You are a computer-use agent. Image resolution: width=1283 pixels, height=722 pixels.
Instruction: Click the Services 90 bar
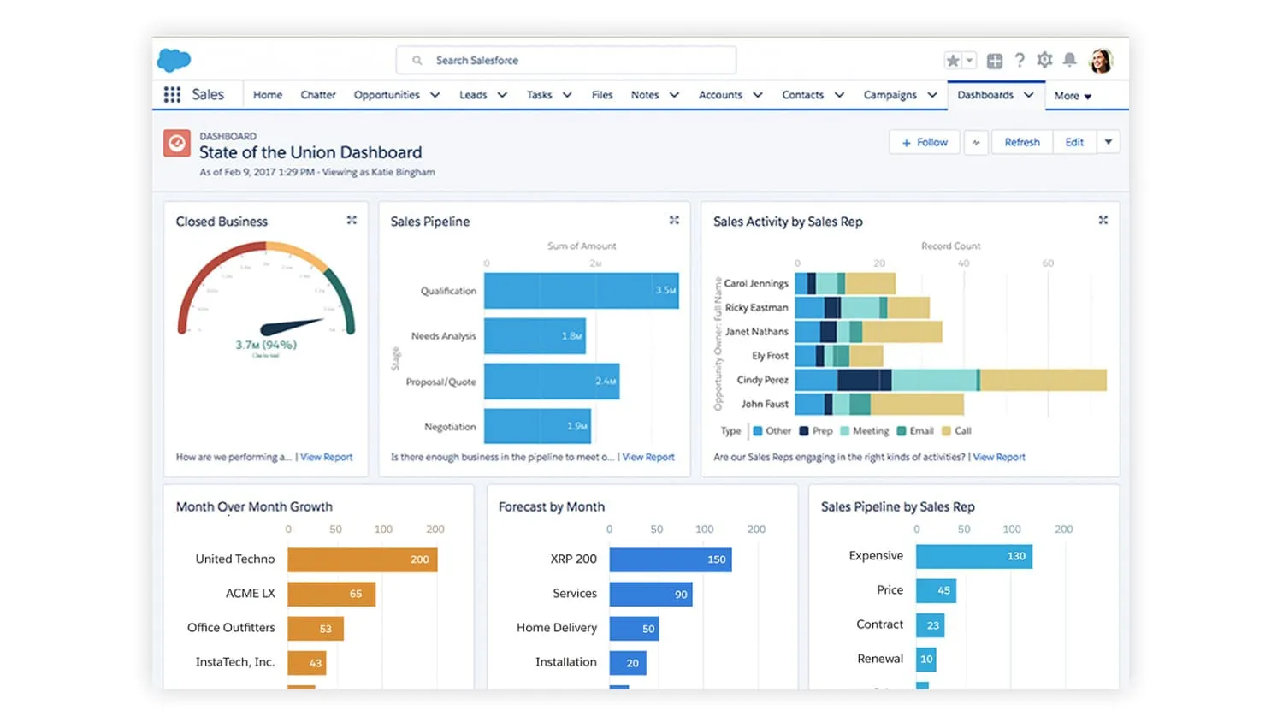(651, 594)
